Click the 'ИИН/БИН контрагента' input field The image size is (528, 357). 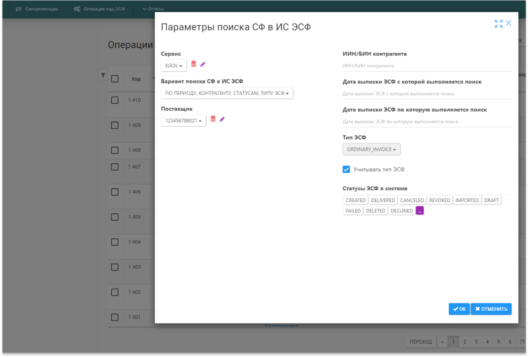pos(428,66)
